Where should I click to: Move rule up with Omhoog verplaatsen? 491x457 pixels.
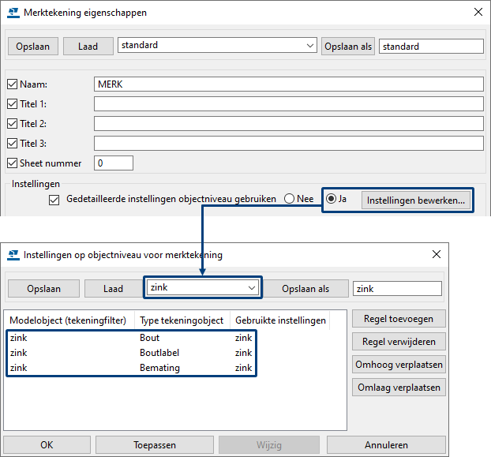(399, 365)
